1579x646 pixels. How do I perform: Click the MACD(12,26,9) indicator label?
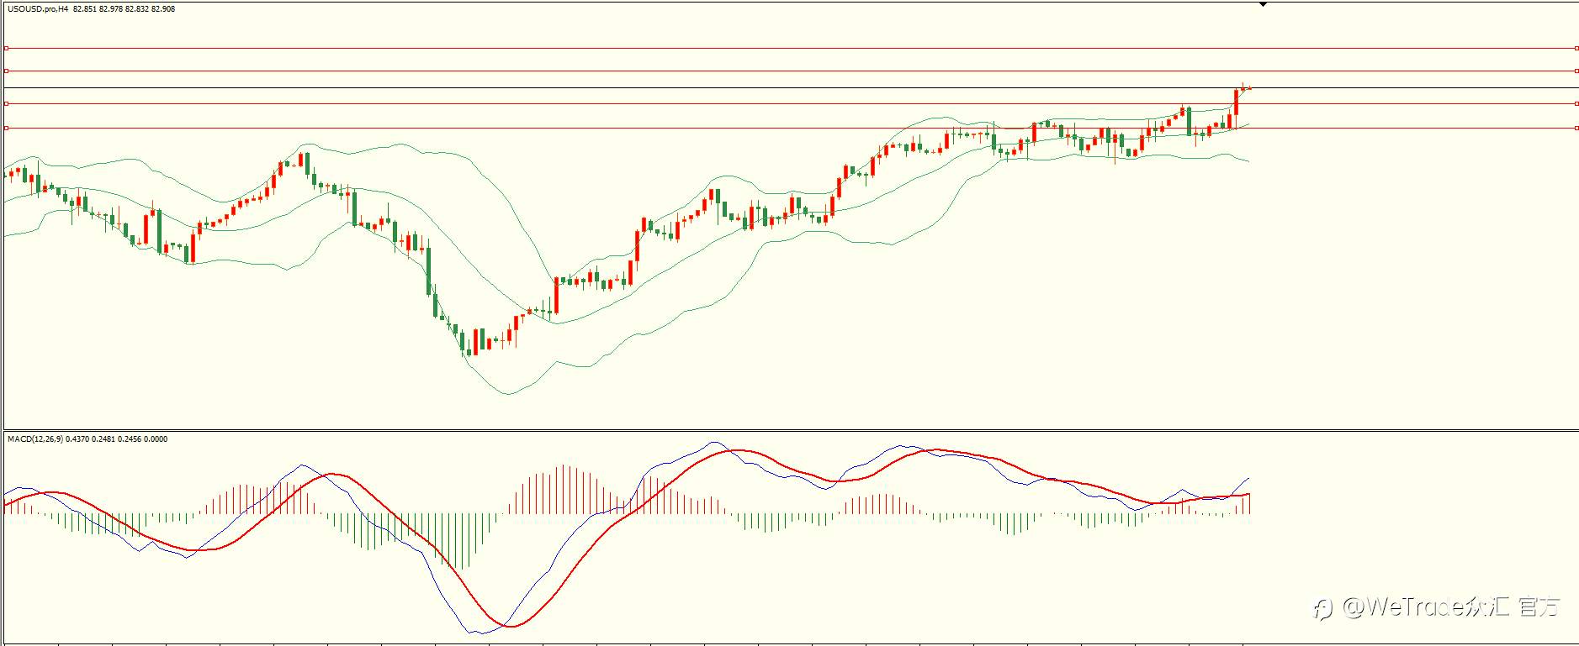coord(34,439)
